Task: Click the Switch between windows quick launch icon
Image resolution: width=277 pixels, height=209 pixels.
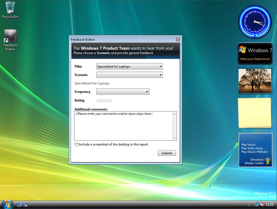Action: [x=25, y=205]
